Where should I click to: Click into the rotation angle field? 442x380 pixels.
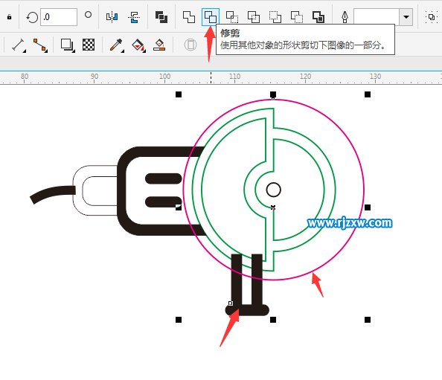59,17
